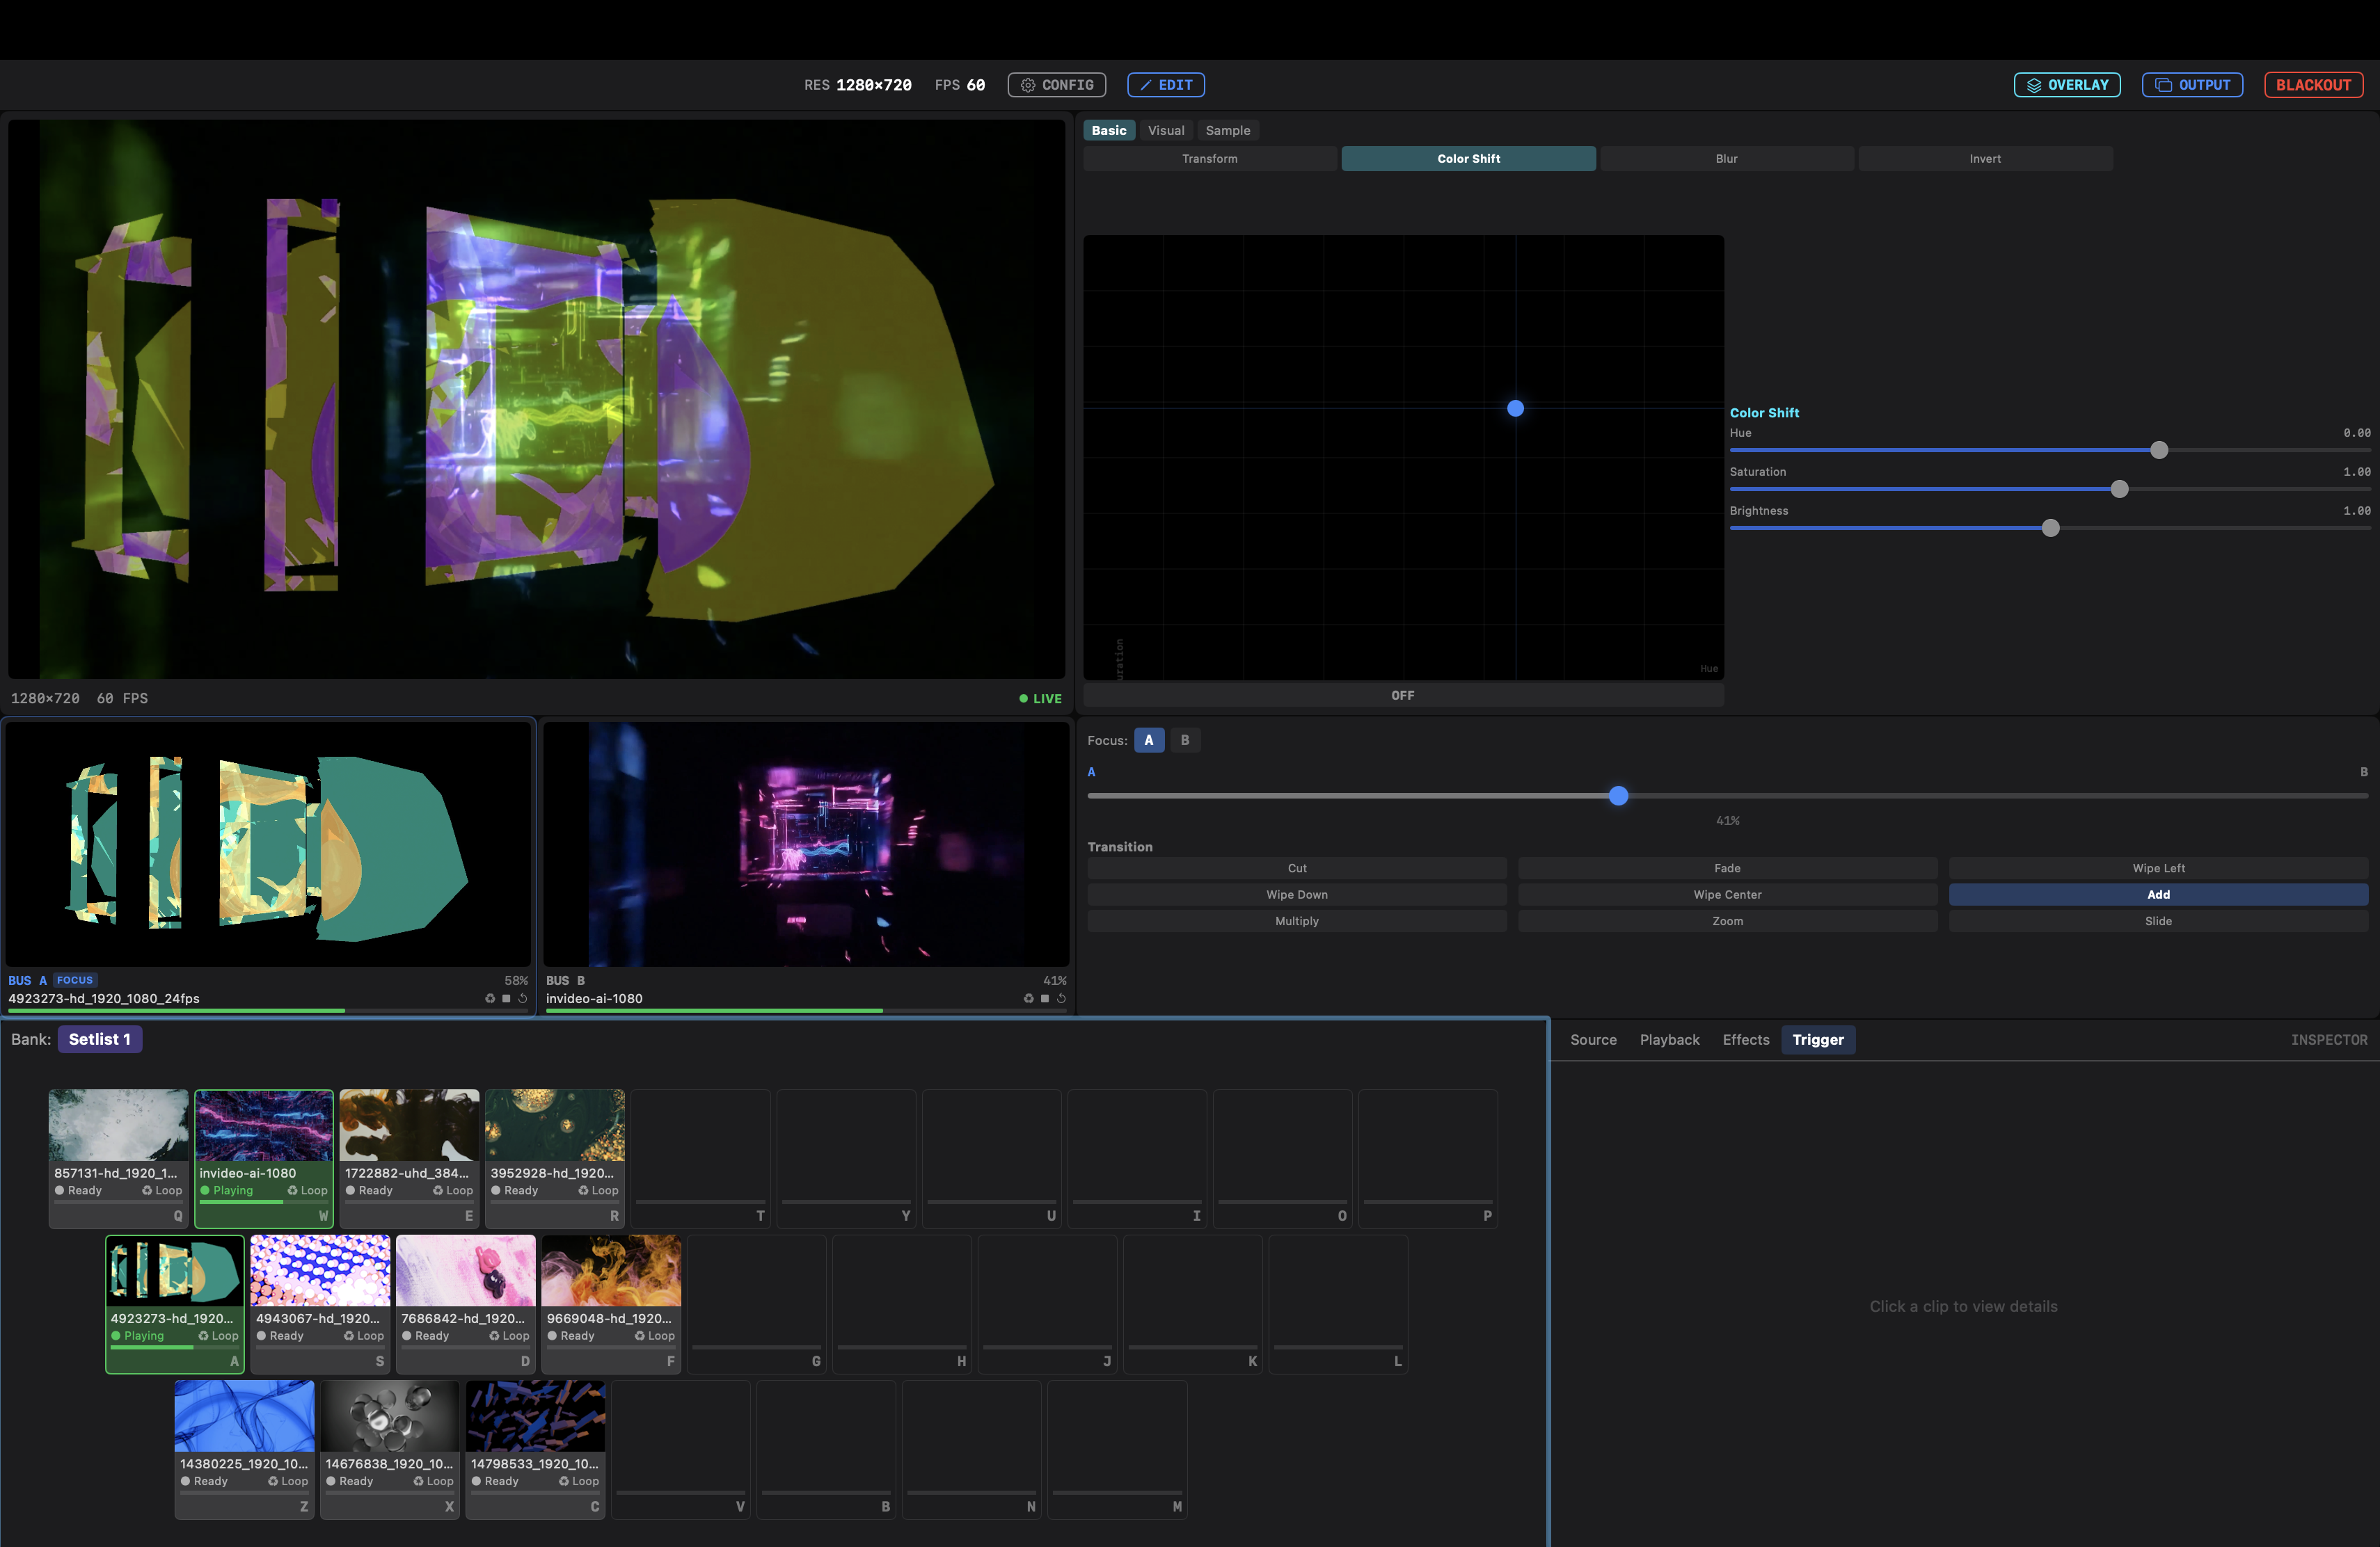The image size is (2380, 1547).
Task: Select the Fade transition
Action: click(1727, 867)
